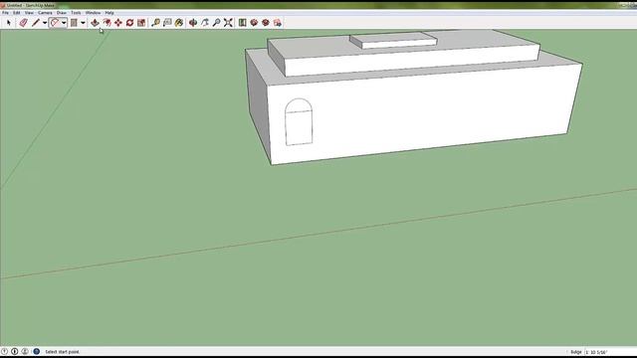The width and height of the screenshot is (637, 358).
Task: Open the Camera menu
Action: coord(45,13)
